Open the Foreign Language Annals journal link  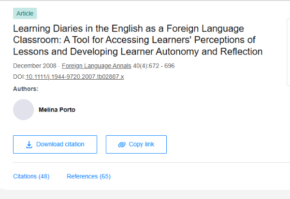point(97,66)
